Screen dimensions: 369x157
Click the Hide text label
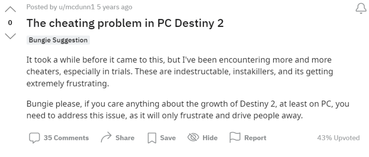(x=210, y=138)
